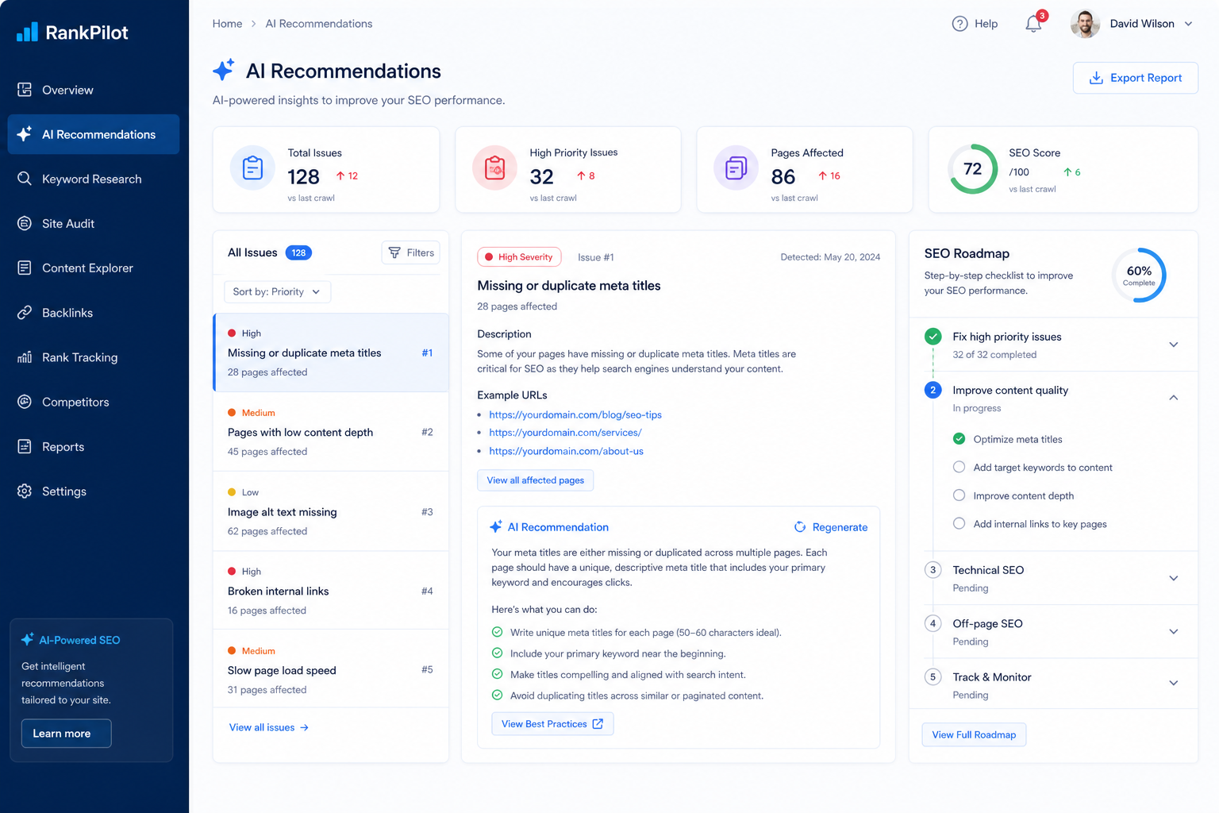The width and height of the screenshot is (1219, 813).
Task: Click the Settings gear icon
Action: coord(25,491)
